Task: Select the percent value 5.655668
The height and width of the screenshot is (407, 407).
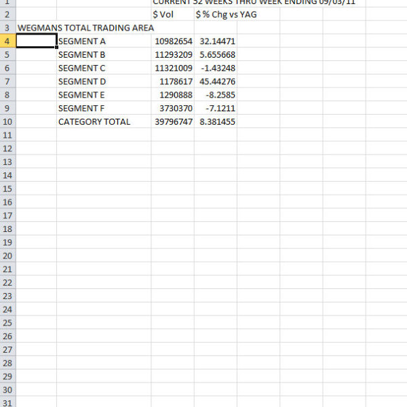Action: [x=216, y=54]
